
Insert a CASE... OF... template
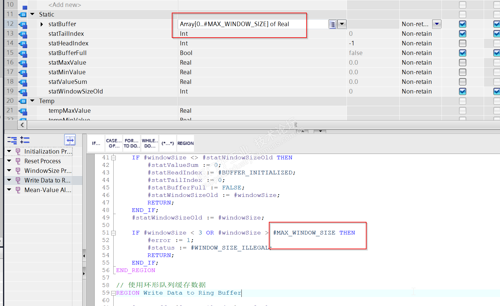114,143
